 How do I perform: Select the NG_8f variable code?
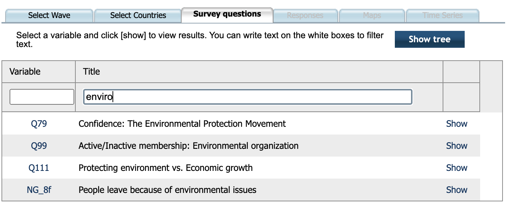tap(39, 190)
